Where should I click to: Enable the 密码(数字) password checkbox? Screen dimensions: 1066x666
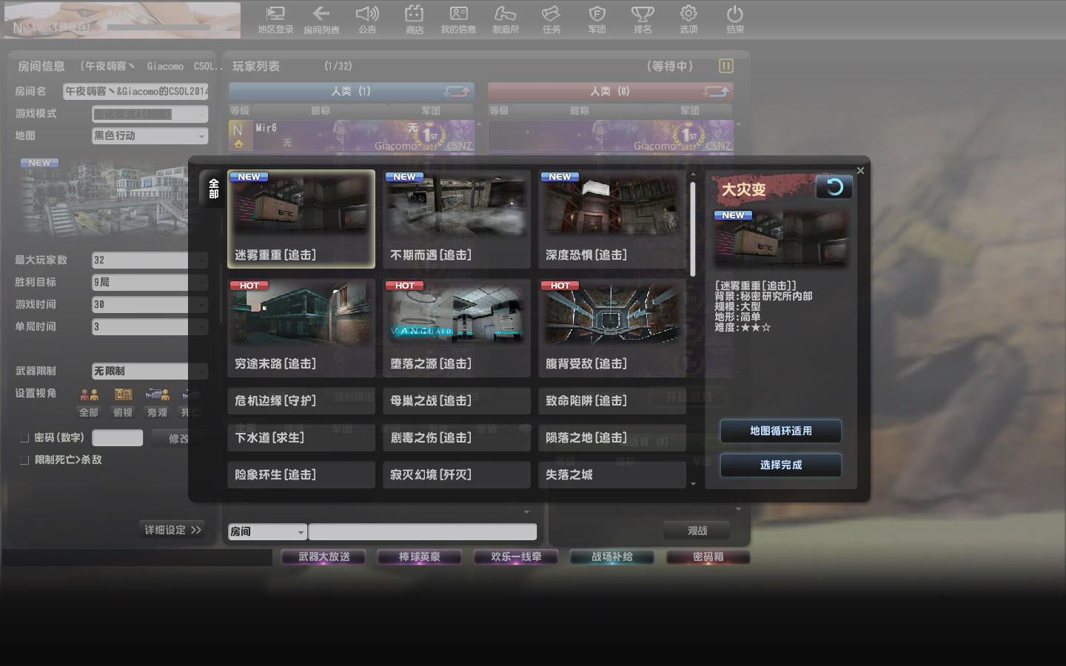[x=24, y=438]
